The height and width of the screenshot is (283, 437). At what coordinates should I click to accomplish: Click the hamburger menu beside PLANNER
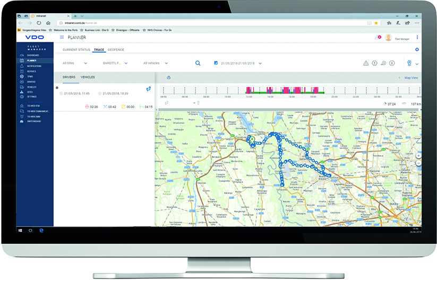(62, 37)
